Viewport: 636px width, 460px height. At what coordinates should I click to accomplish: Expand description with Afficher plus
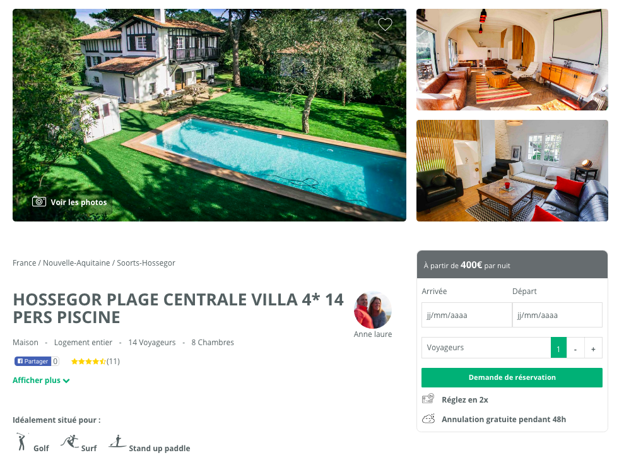pyautogui.click(x=41, y=380)
